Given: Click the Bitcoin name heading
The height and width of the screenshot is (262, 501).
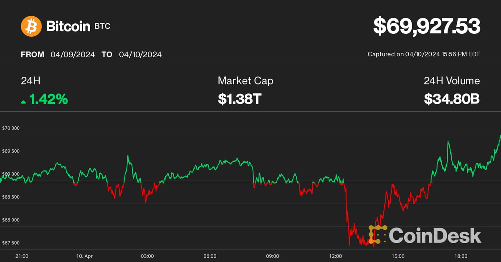Looking at the screenshot, I should coord(68,27).
